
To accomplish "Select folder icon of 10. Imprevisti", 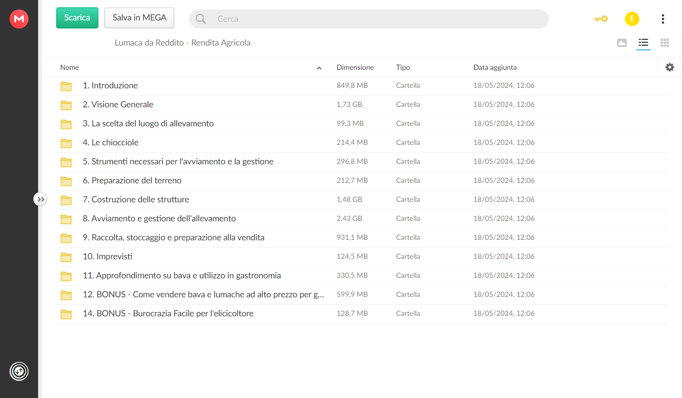I will pos(66,257).
